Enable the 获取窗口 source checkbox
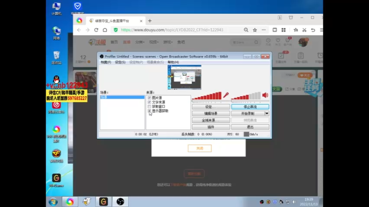The image size is (369, 207). 149,107
